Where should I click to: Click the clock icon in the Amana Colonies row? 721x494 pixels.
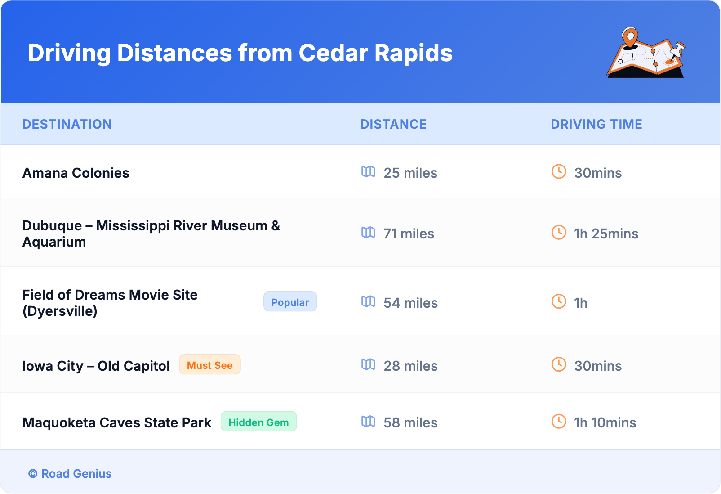pos(559,172)
